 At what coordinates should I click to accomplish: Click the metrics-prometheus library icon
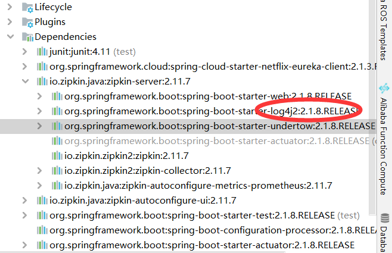click(57, 186)
